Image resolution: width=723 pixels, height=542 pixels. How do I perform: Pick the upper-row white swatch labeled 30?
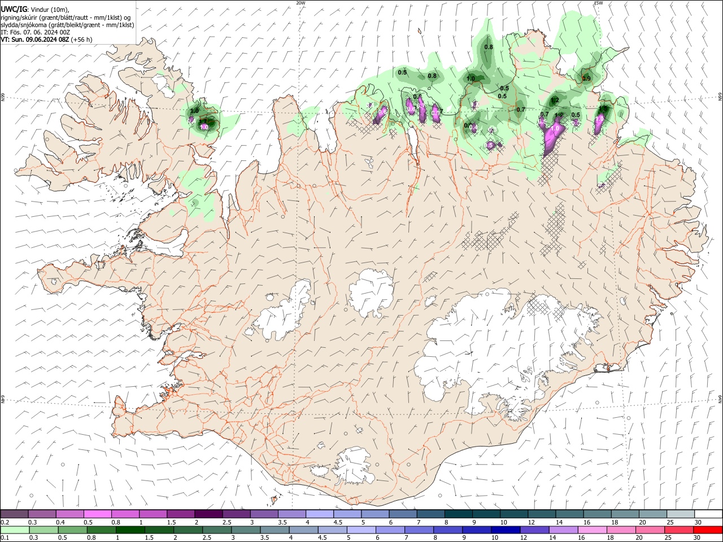pyautogui.click(x=709, y=514)
